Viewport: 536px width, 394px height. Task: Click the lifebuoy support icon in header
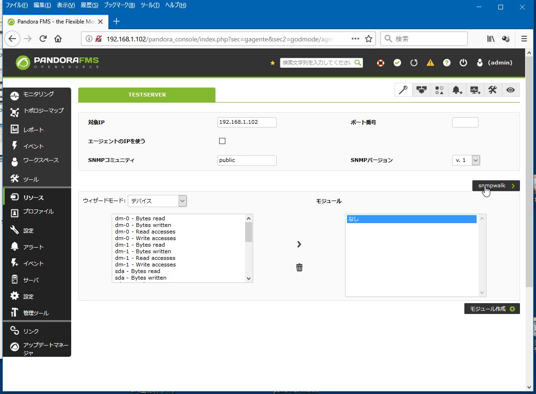click(380, 63)
